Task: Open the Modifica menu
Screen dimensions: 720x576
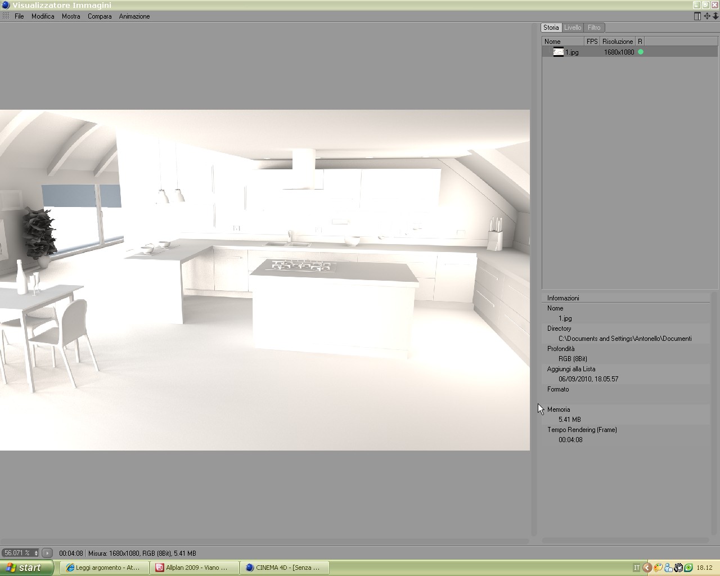Action: click(x=43, y=16)
